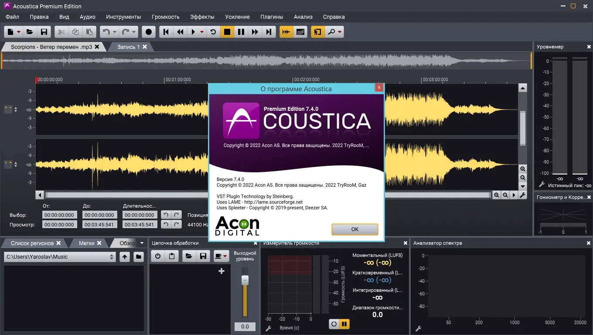Viewport: 593px width, 335px height.
Task: Zoom in vertically on the waveform
Action: click(523, 169)
